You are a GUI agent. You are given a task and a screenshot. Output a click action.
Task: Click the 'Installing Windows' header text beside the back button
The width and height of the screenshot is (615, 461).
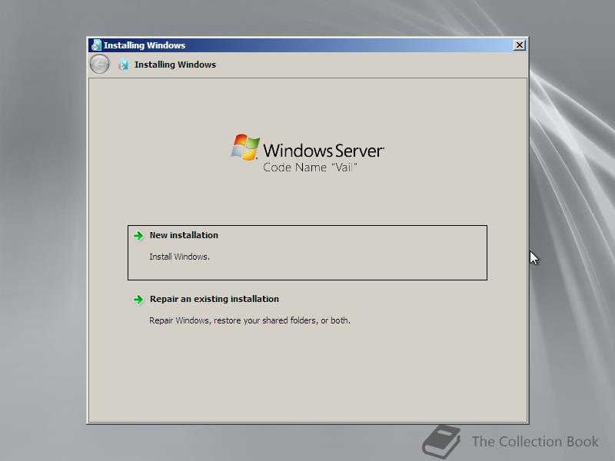tap(175, 65)
